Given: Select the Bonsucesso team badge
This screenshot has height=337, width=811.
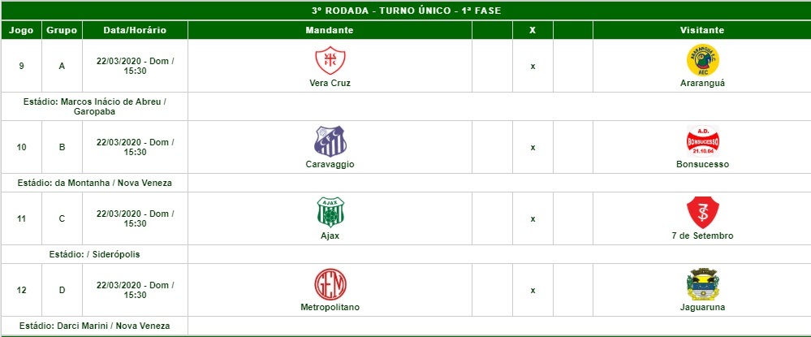Looking at the screenshot, I should [x=702, y=141].
